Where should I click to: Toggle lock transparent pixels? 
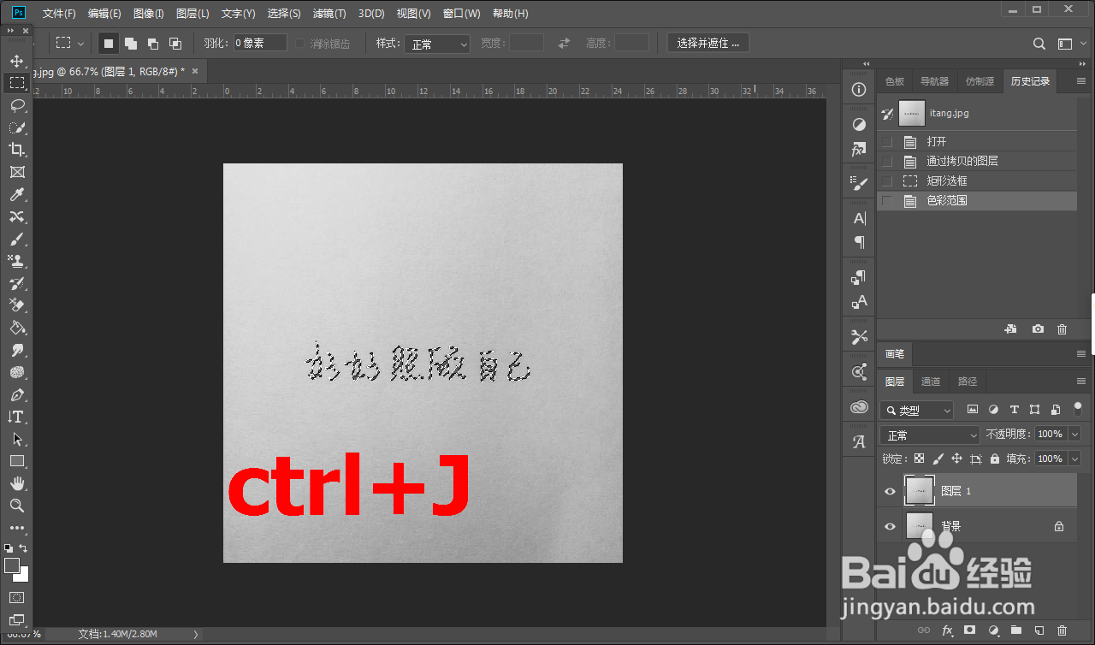(x=919, y=459)
